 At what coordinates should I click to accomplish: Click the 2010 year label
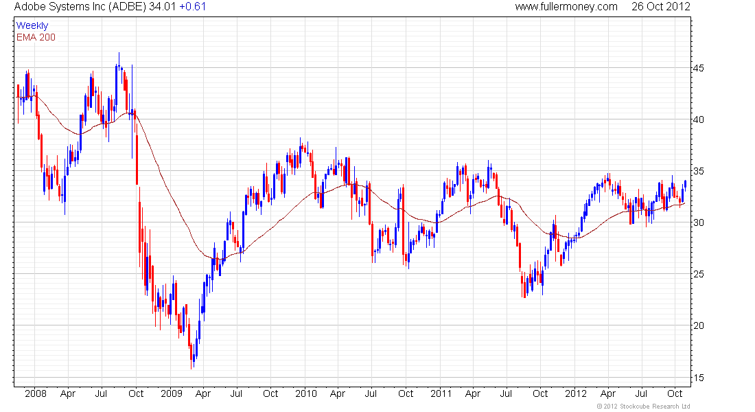[x=306, y=393]
